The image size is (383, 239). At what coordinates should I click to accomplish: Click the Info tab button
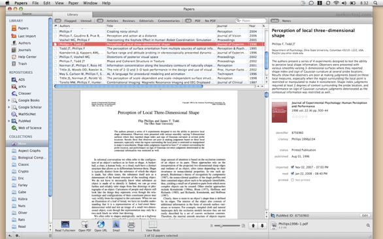coord(275,21)
